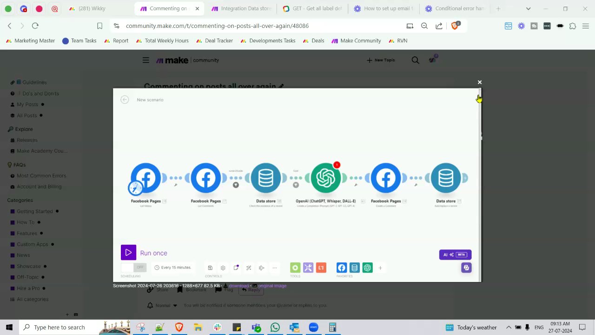Open the Total Weekly Hours bookmark
Screen dimensions: 595x335
click(162, 40)
